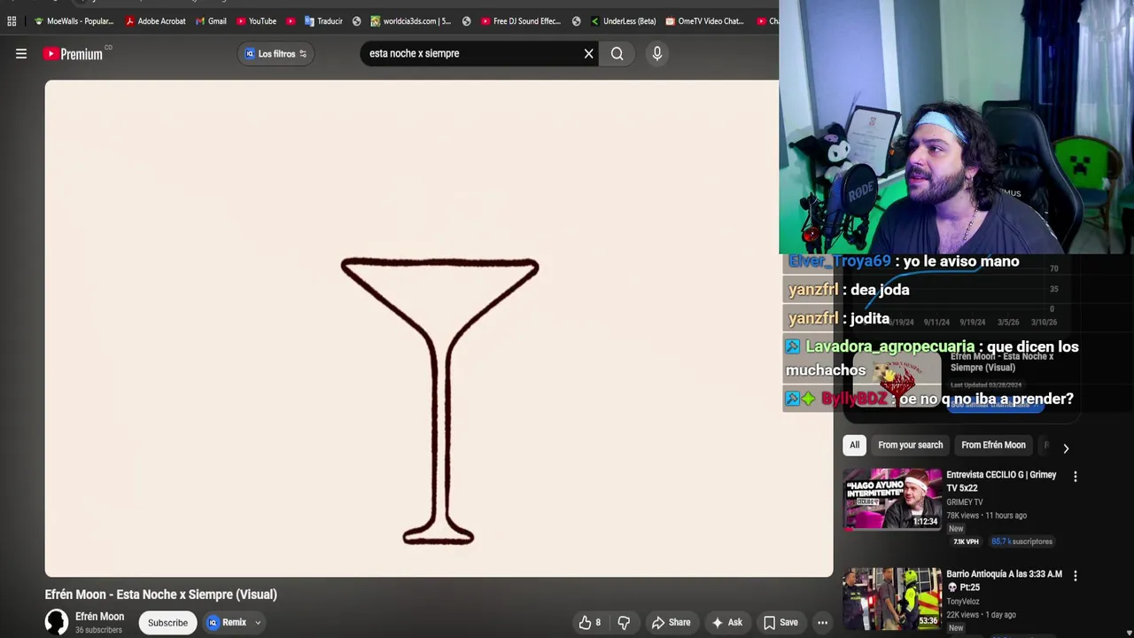The image size is (1134, 638).
Task: Expand the Remix dropdown arrow
Action: 258,622
